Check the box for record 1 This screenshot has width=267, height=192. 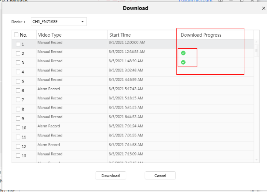click(18, 44)
